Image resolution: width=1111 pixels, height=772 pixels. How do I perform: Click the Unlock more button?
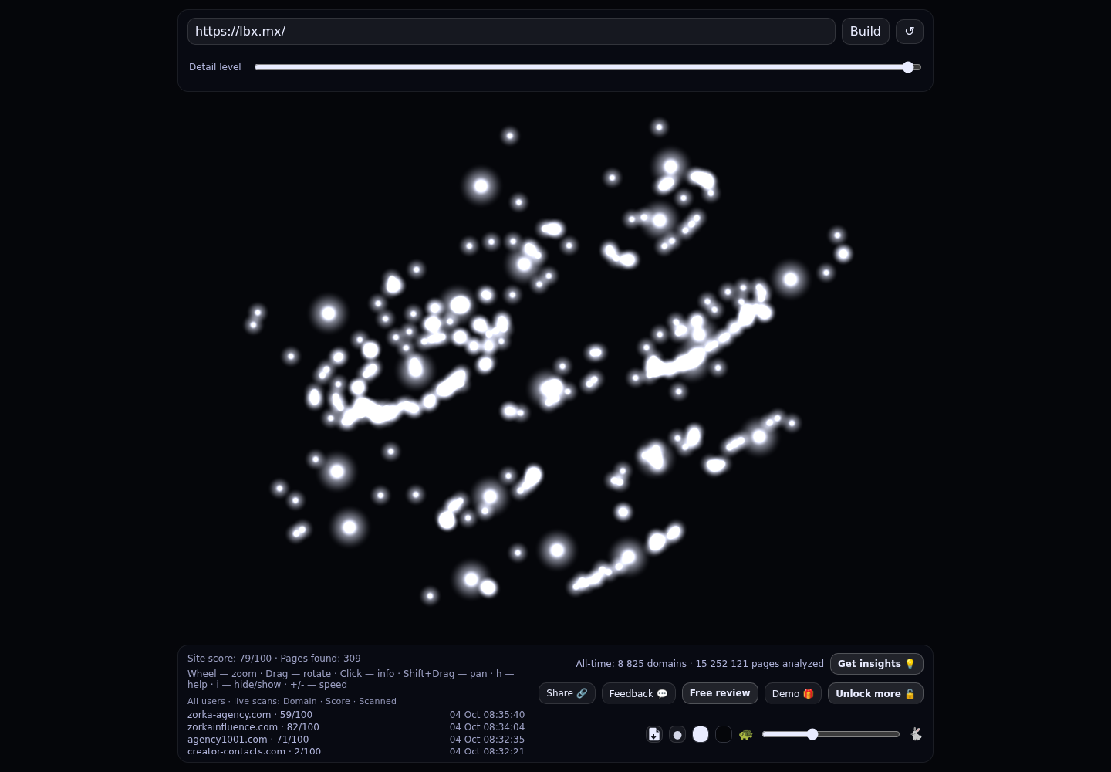(x=876, y=693)
